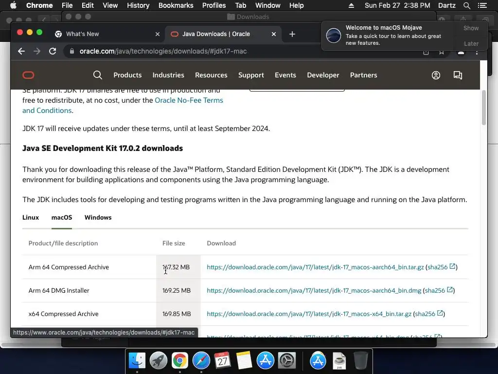Open the Oracle chat contact icon
The width and height of the screenshot is (498, 374).
(x=458, y=75)
